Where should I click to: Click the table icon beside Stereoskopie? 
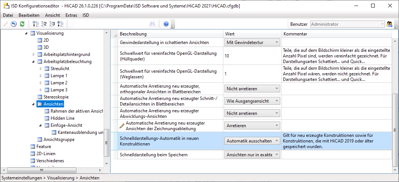coord(40,97)
